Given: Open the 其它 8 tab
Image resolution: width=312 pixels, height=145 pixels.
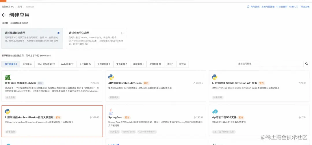Looking at the screenshot, I should [183, 64].
